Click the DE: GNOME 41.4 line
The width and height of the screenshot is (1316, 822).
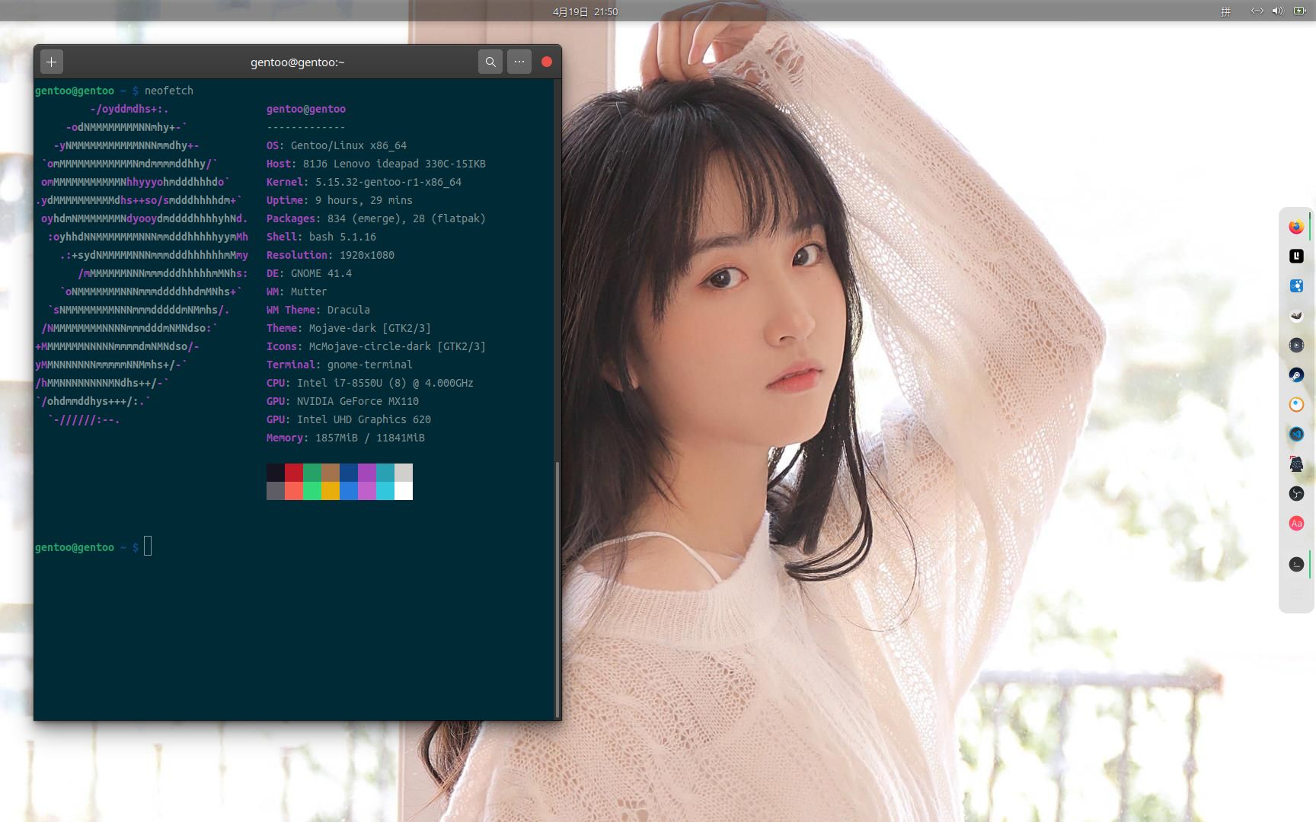309,273
